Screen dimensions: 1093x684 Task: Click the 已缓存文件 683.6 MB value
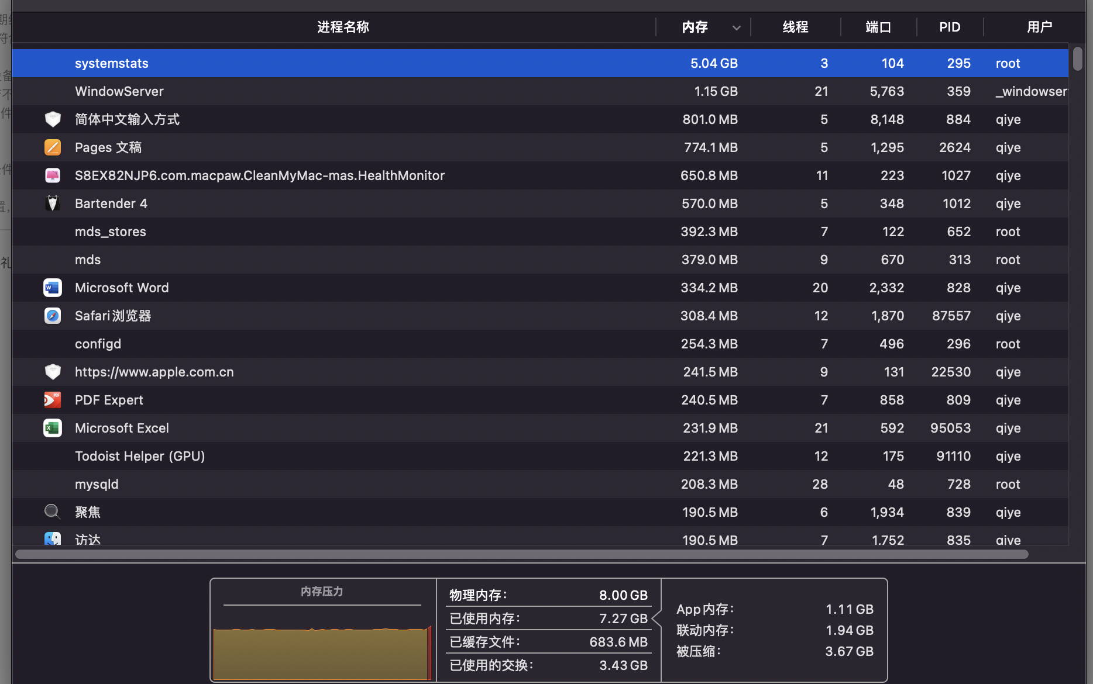click(618, 642)
